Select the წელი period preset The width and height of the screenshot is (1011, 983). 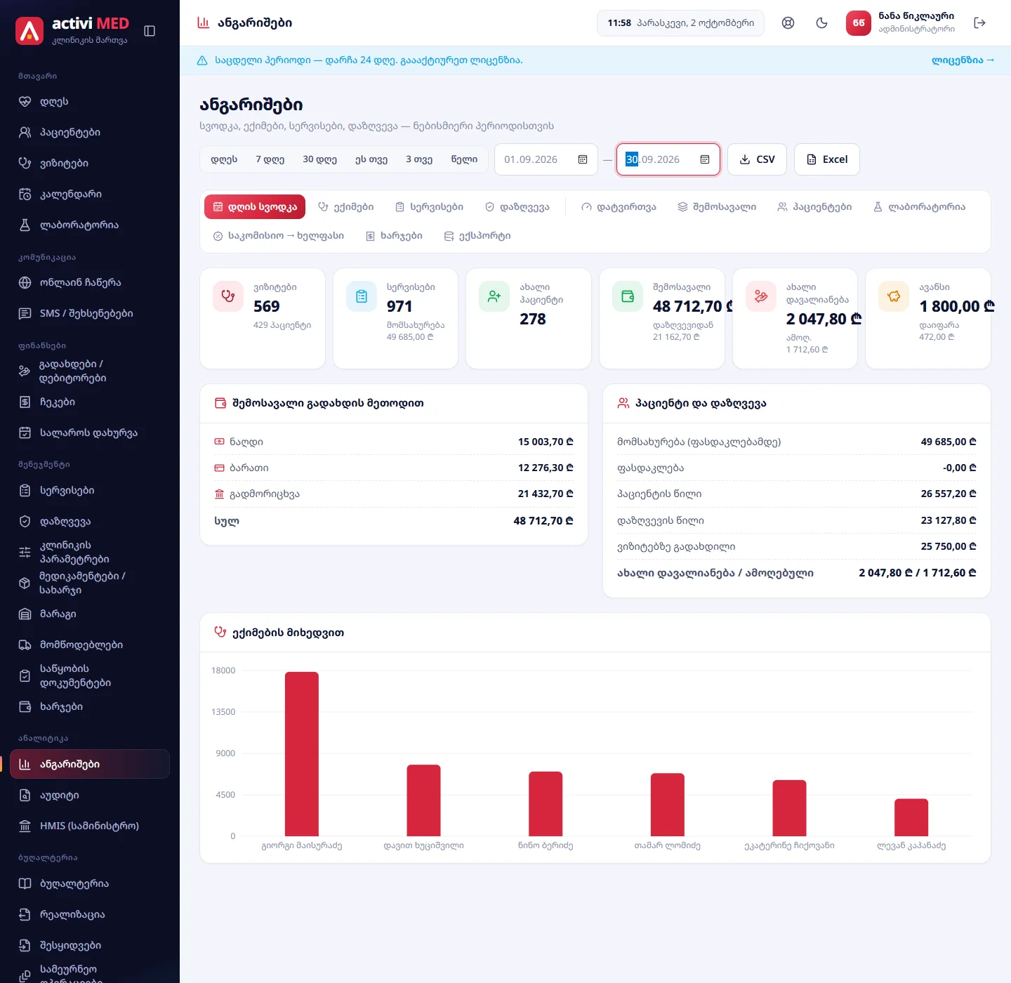tap(464, 159)
